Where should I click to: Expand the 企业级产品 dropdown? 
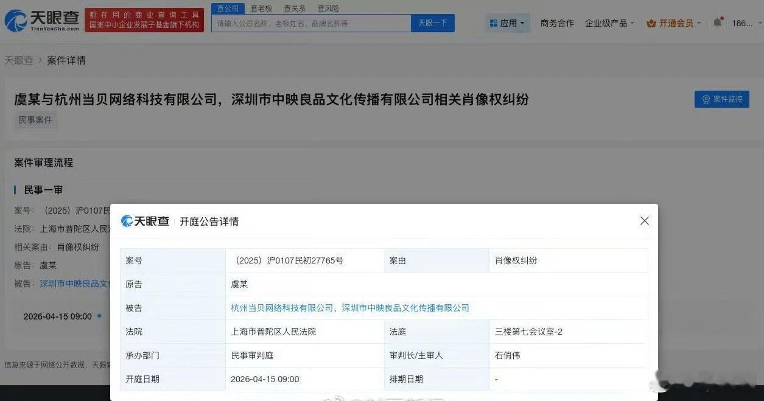609,23
